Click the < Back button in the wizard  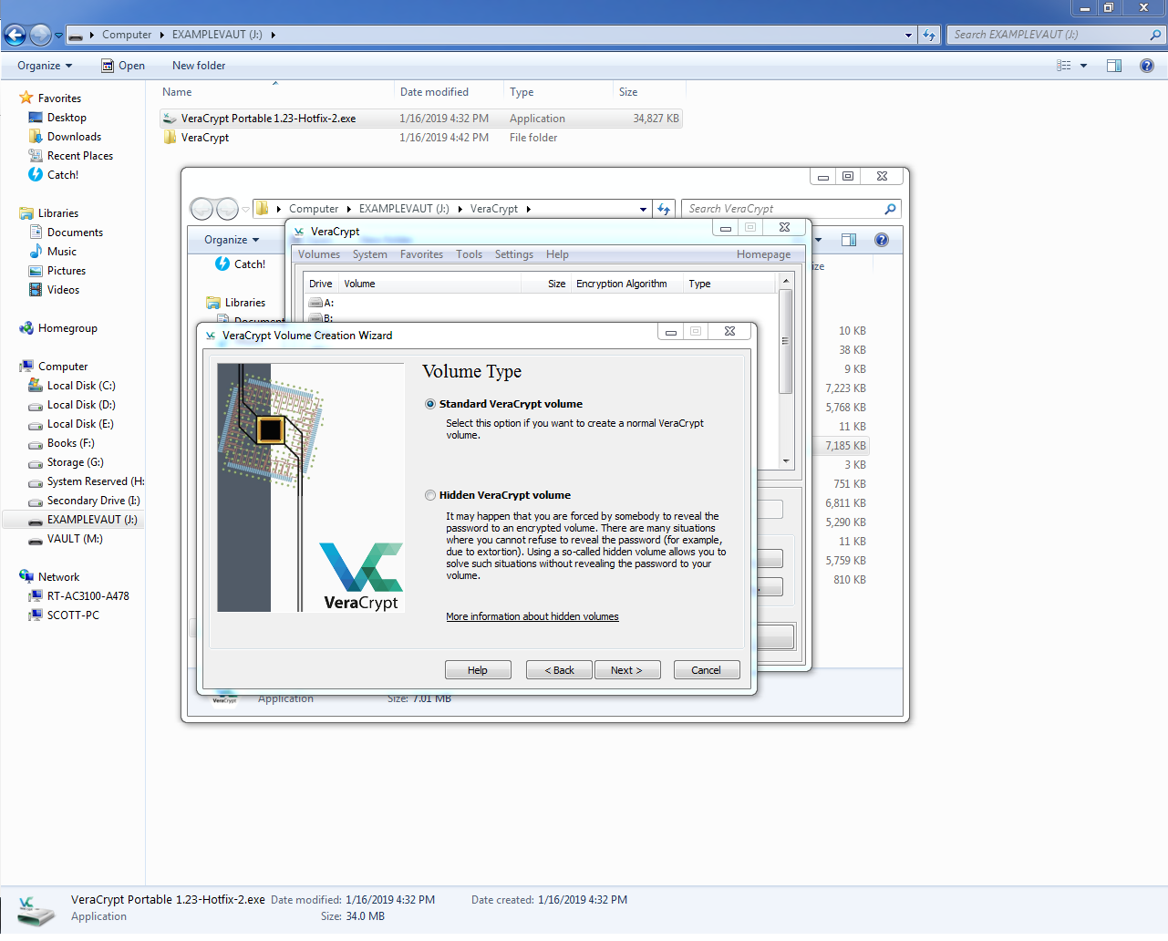(x=559, y=670)
